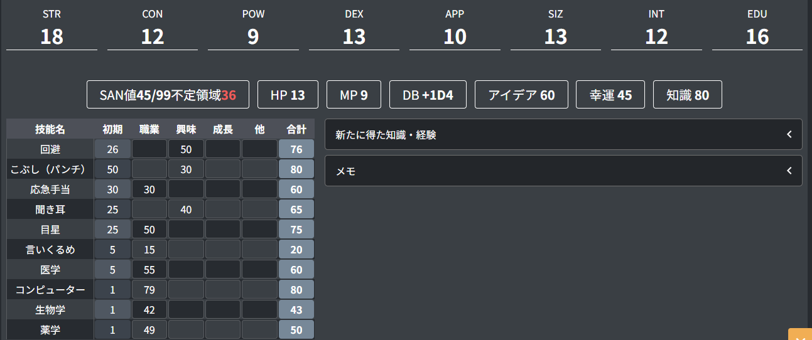
Task: Expand the メモ section
Action: [x=563, y=171]
